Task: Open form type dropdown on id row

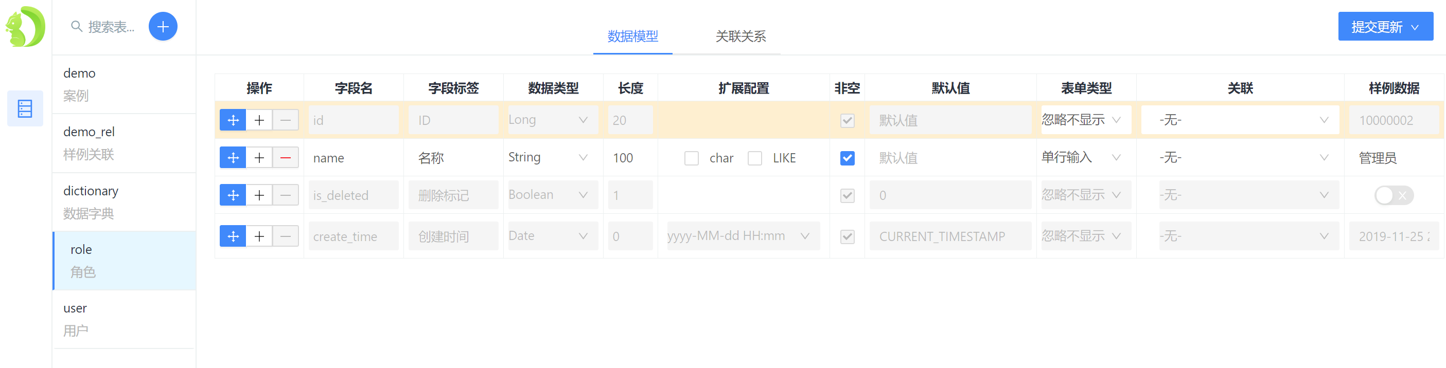Action: pyautogui.click(x=1086, y=120)
